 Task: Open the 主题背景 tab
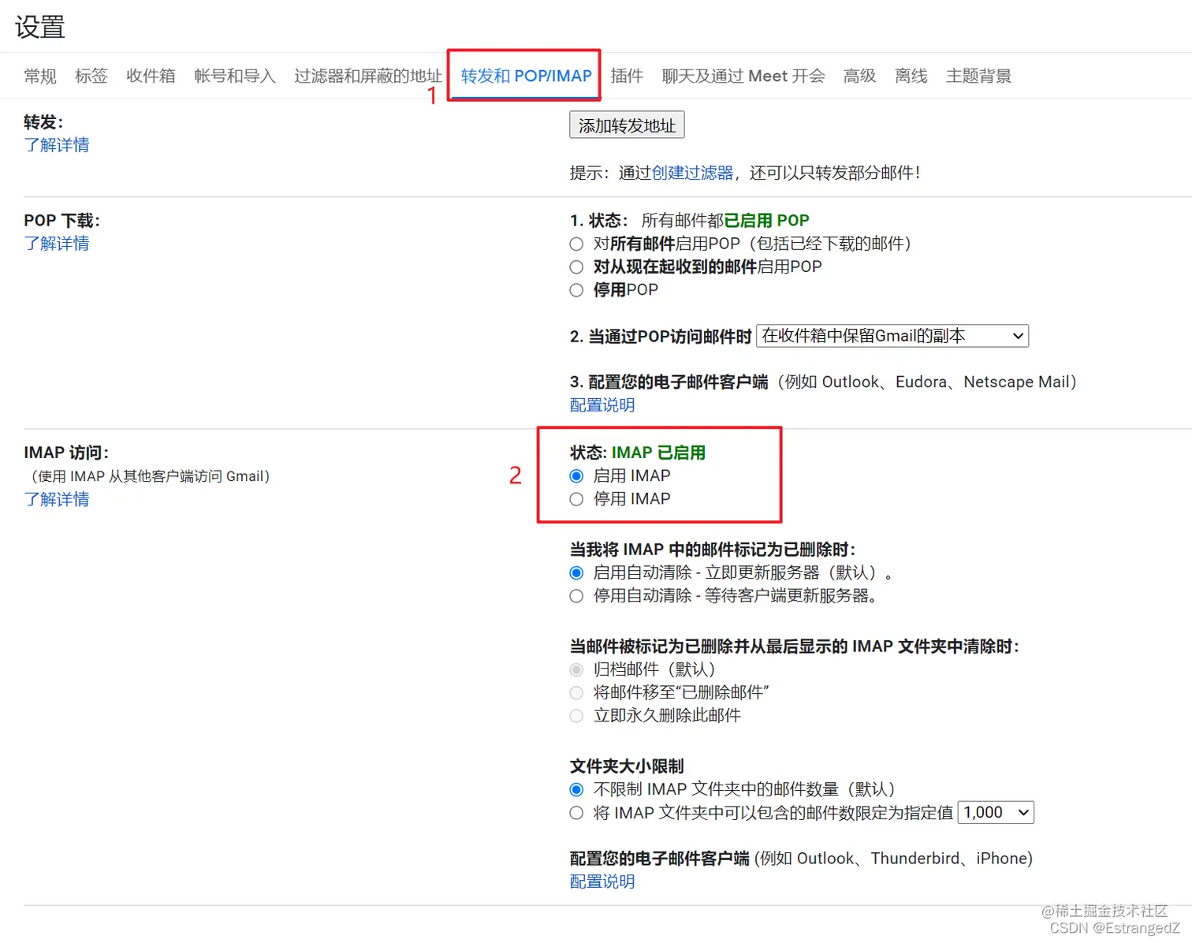coord(978,76)
